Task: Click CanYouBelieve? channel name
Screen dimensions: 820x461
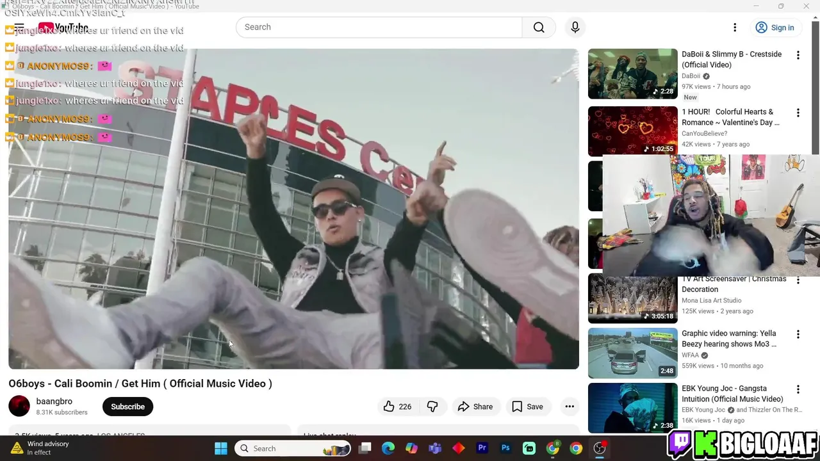Action: [705, 134]
